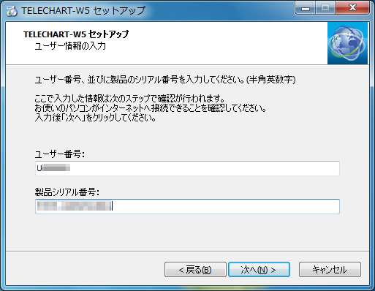Select the ユーザー番号: label text
Image resolution: width=375 pixels, height=291 pixels.
[59, 154]
